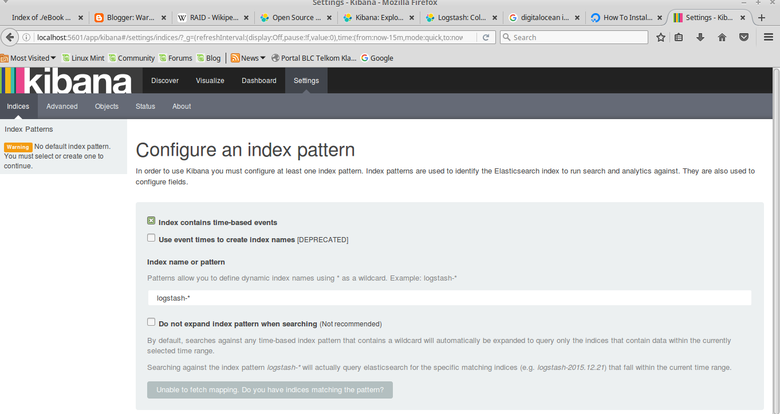Switch to the Discover section
This screenshot has width=780, height=414.
tap(165, 80)
